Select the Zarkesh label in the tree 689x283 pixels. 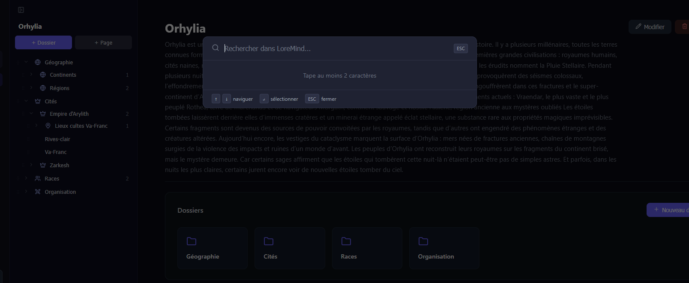(60, 165)
